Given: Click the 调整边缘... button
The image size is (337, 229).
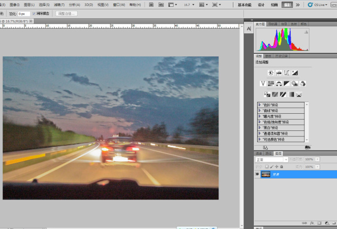Looking at the screenshot, I should (x=66, y=14).
